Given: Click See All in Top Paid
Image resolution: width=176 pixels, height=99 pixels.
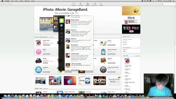Looking at the screenshot, I should tap(137, 56).
